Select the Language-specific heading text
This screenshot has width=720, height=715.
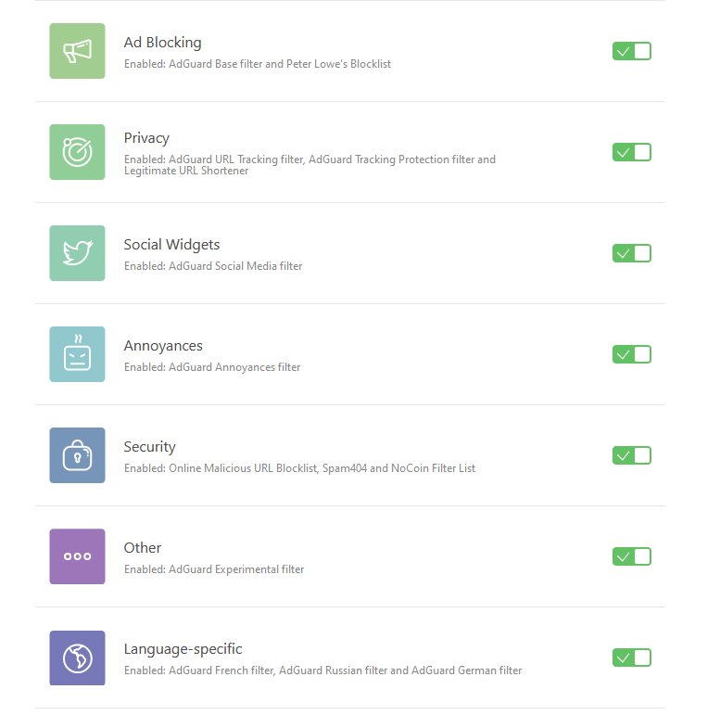[183, 649]
